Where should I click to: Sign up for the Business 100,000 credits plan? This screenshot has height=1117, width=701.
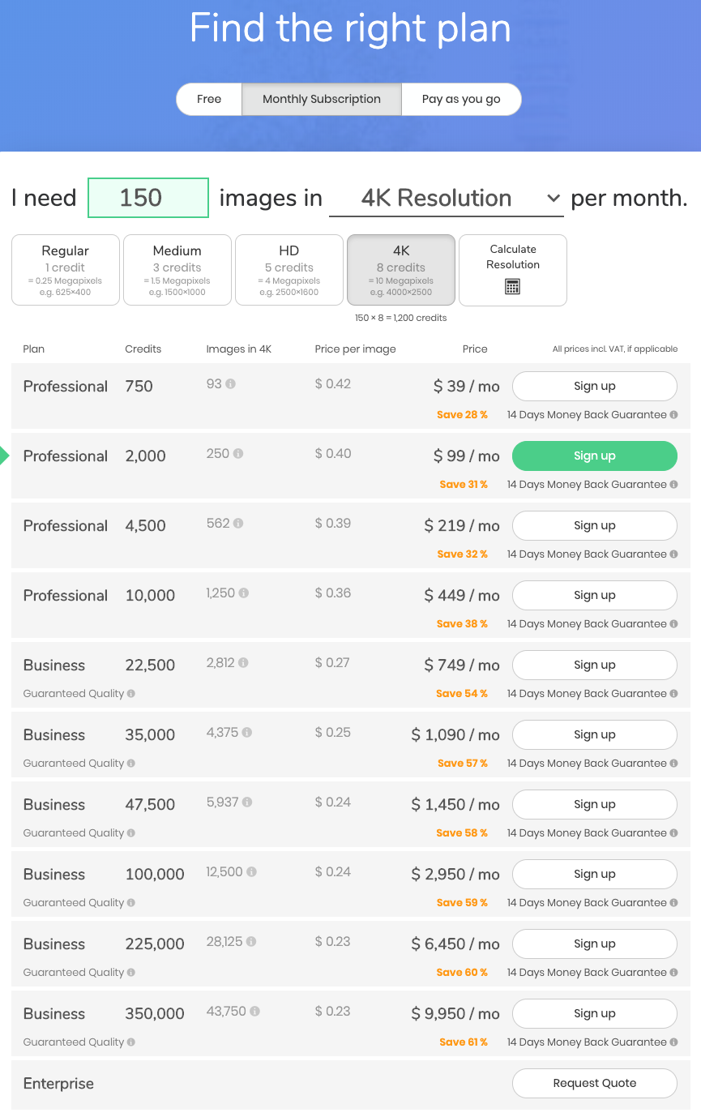pyautogui.click(x=594, y=875)
